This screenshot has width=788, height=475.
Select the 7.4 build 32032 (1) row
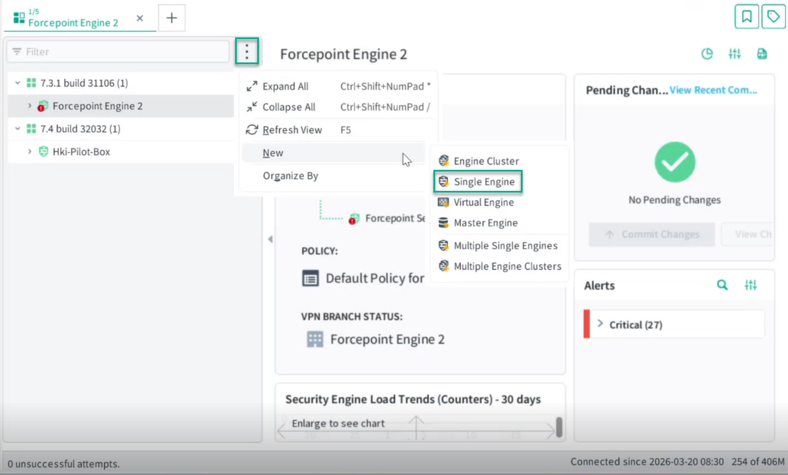121,129
